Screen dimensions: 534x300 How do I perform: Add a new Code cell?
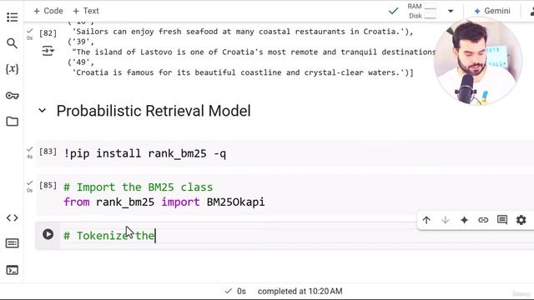pos(48,11)
